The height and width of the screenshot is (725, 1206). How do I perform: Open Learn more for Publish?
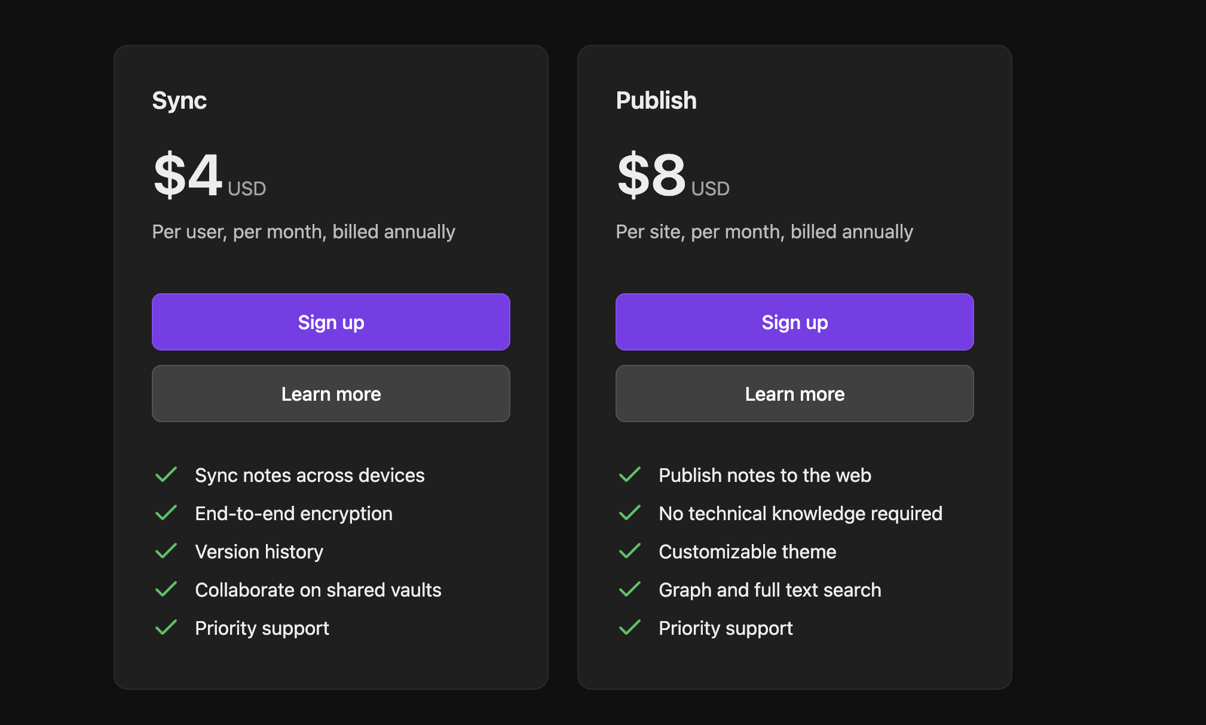click(x=794, y=394)
